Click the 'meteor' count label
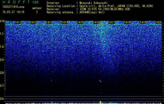164x104 pixels. pyautogui.click(x=37, y=8)
